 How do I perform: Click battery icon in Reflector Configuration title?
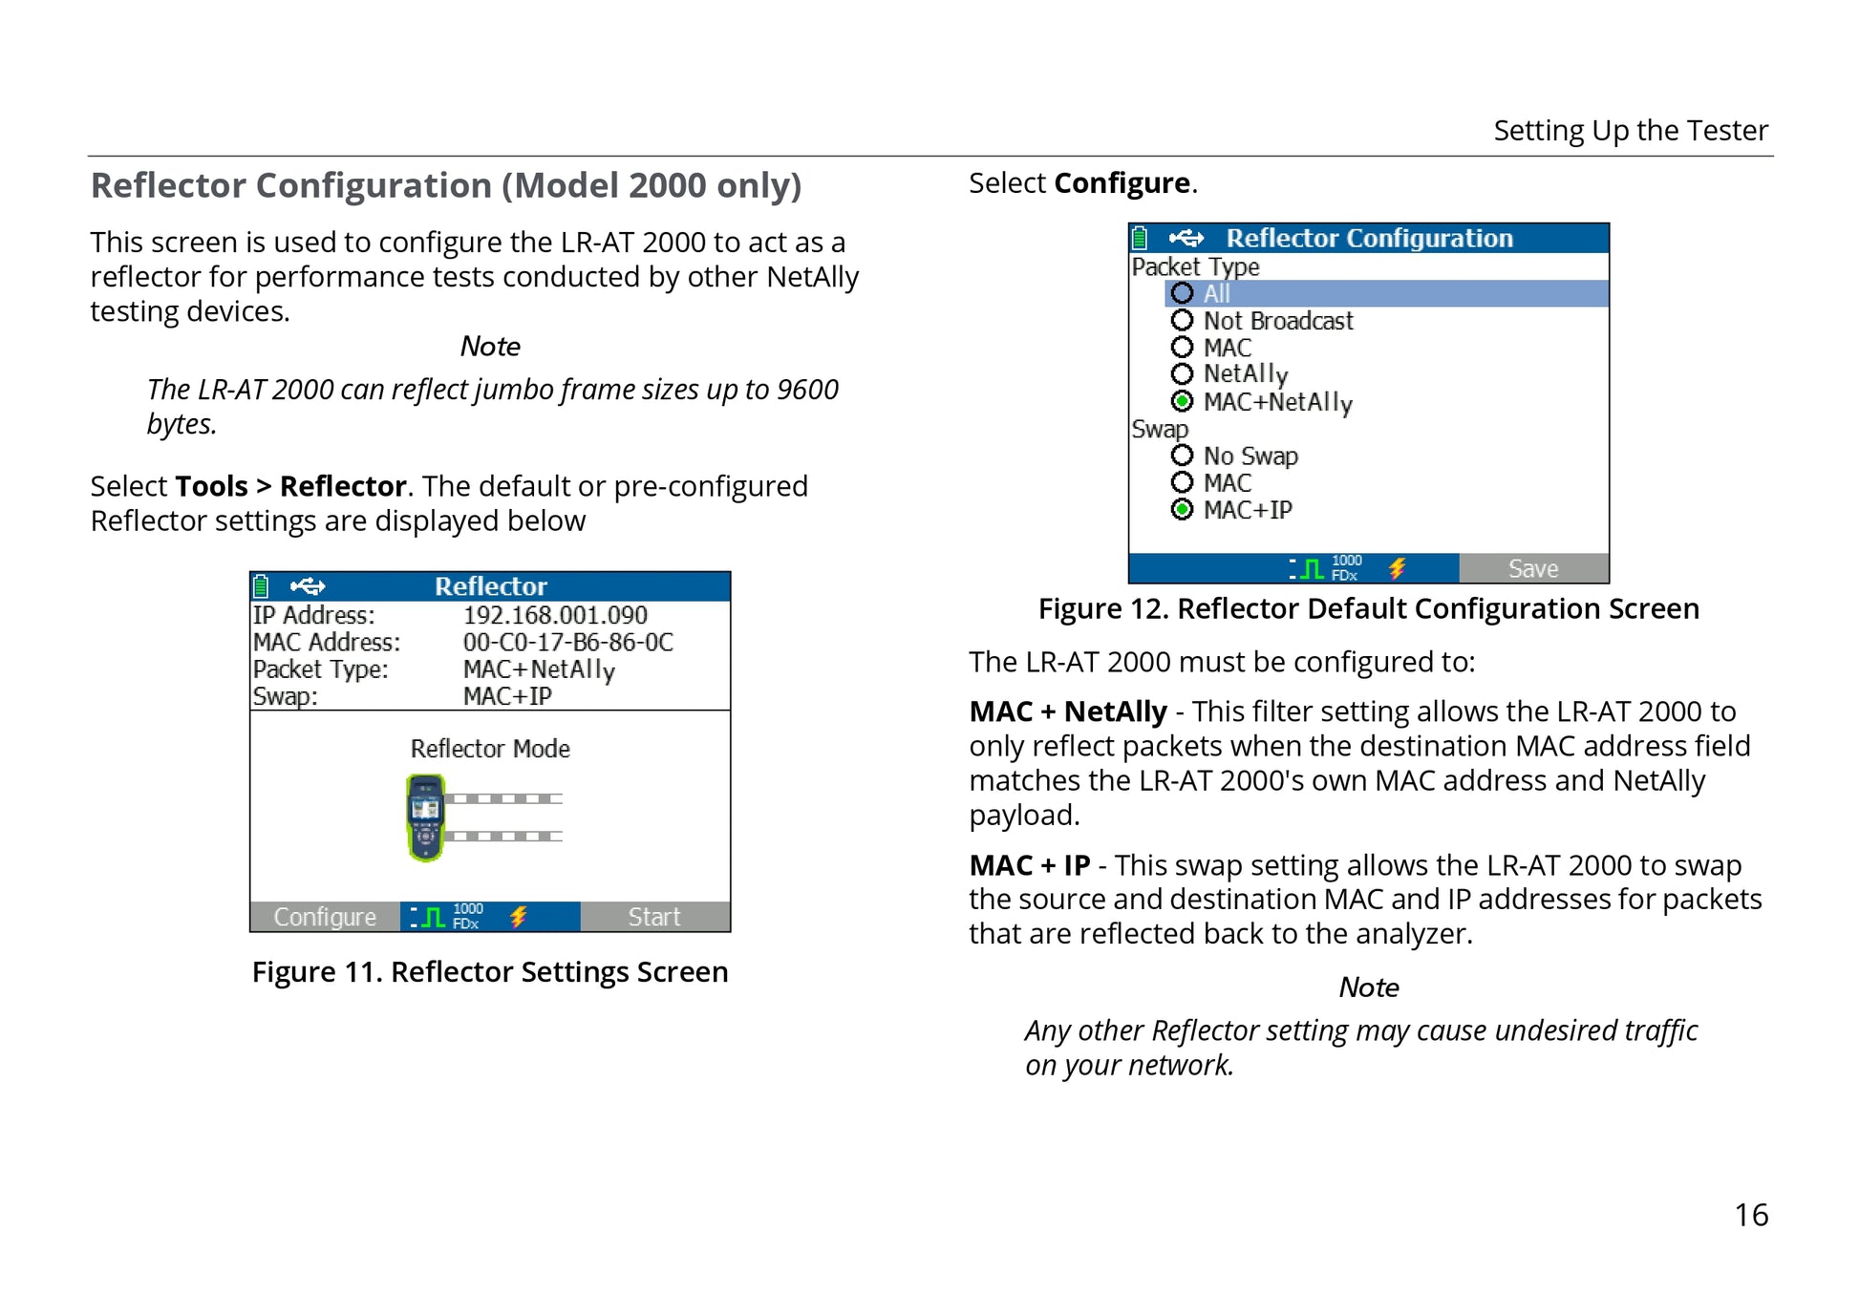1140,238
